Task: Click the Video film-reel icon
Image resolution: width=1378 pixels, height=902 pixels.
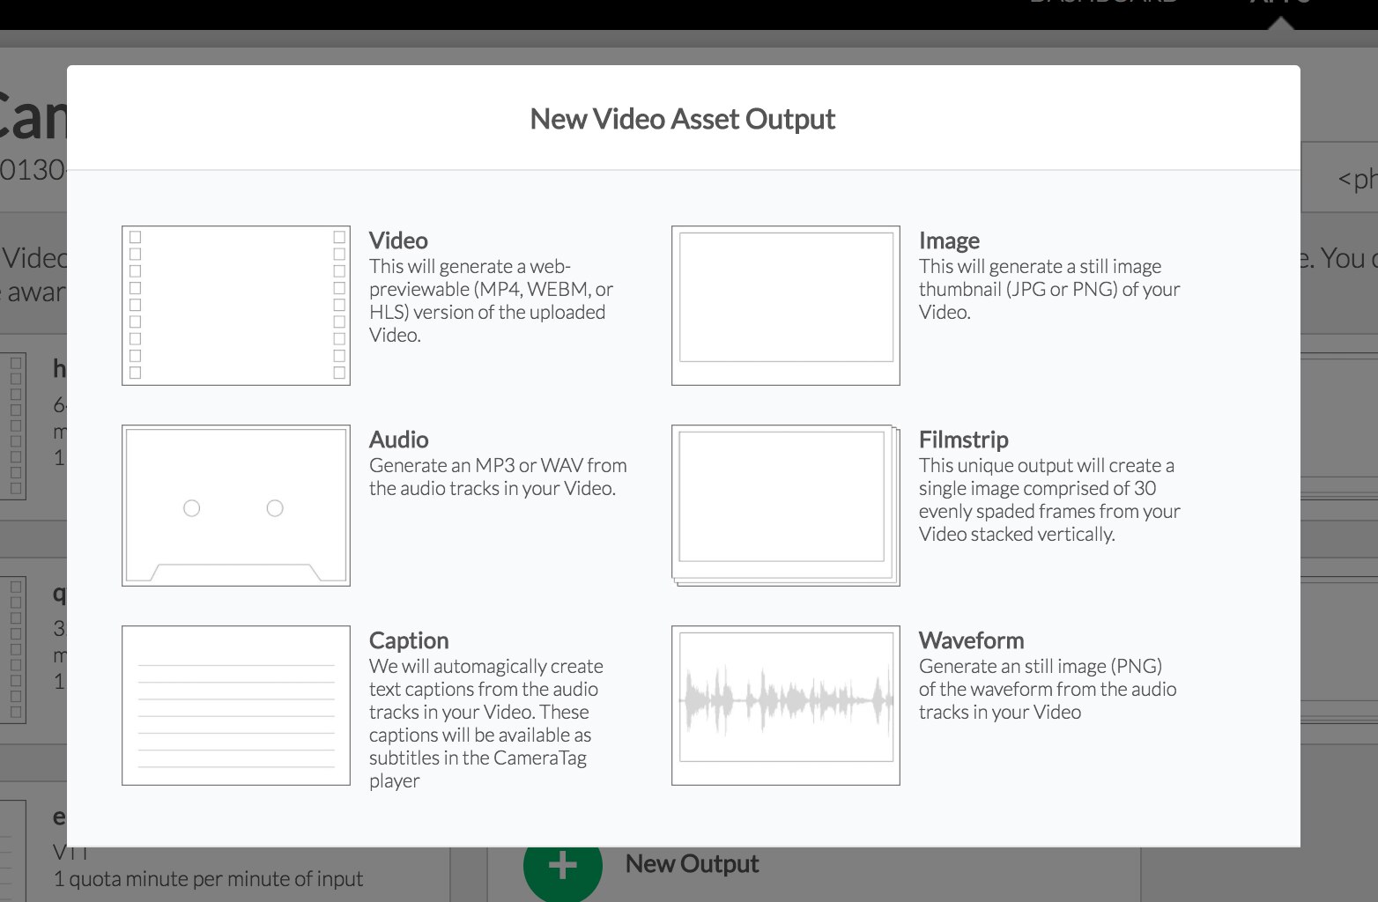Action: pos(235,306)
